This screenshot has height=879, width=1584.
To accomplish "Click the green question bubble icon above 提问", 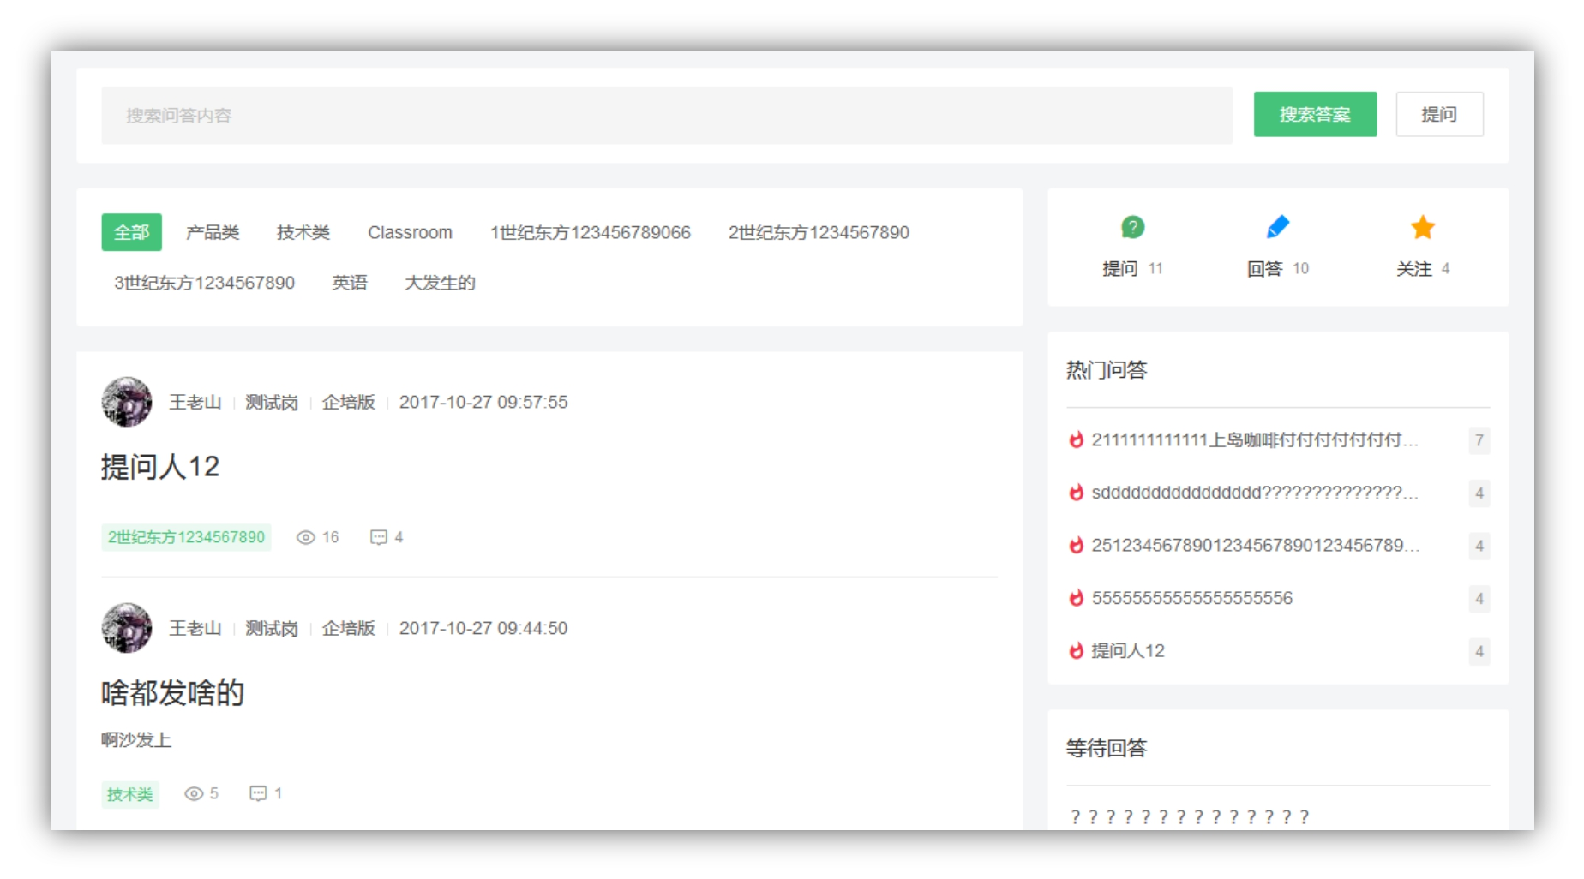I will 1132,227.
